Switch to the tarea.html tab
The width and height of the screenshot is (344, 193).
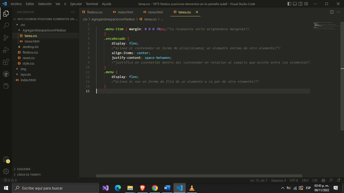pos(155,12)
